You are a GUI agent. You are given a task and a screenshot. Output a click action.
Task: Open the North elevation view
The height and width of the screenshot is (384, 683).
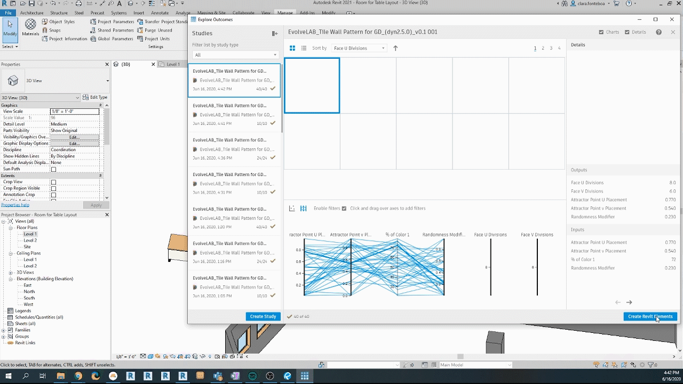pos(29,292)
